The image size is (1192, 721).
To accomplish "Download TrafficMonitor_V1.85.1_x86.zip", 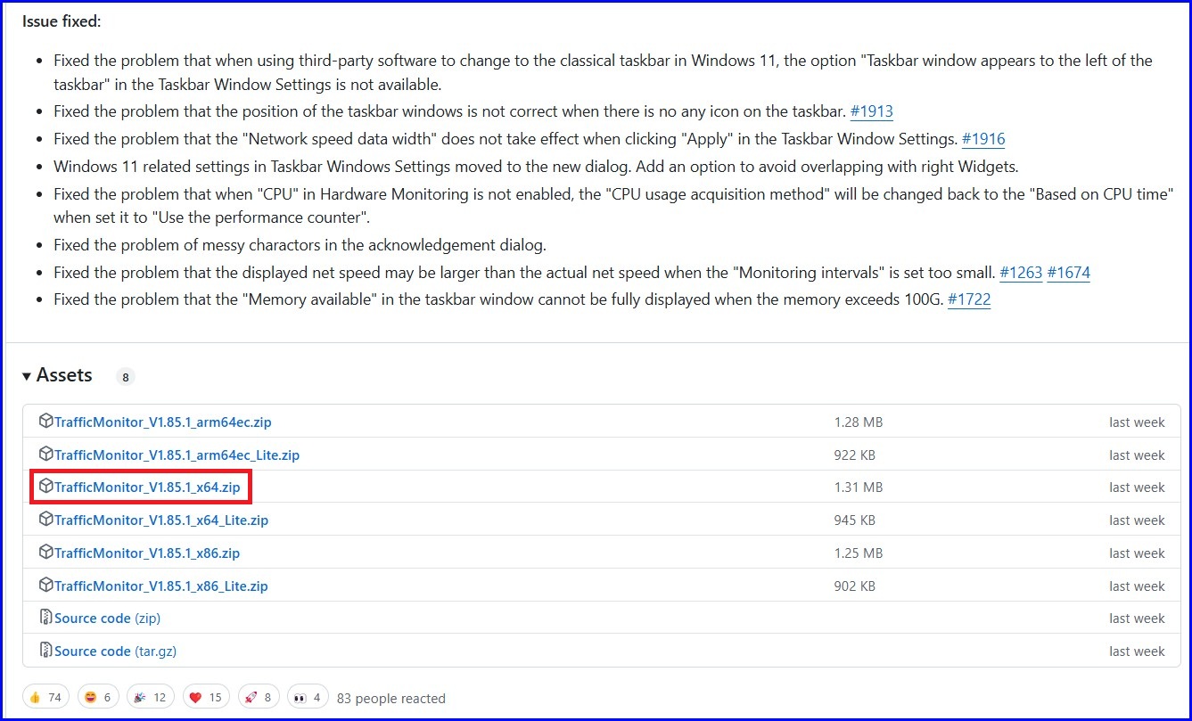I will point(147,553).
